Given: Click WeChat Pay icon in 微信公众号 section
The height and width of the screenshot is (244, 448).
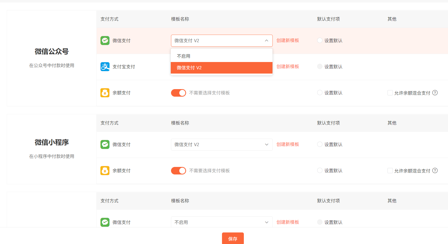Looking at the screenshot, I should tap(105, 41).
